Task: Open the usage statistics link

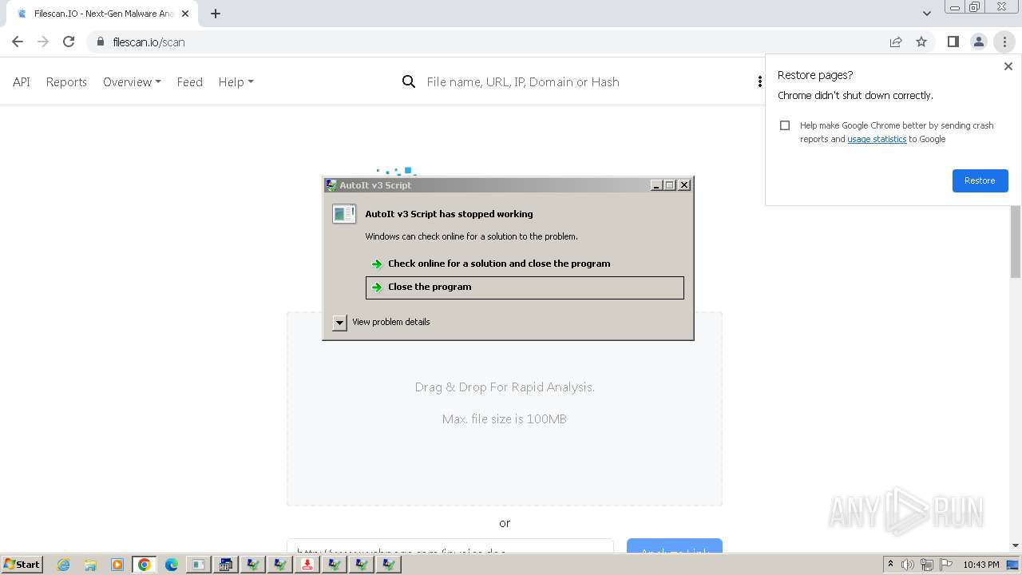Action: pos(877,139)
